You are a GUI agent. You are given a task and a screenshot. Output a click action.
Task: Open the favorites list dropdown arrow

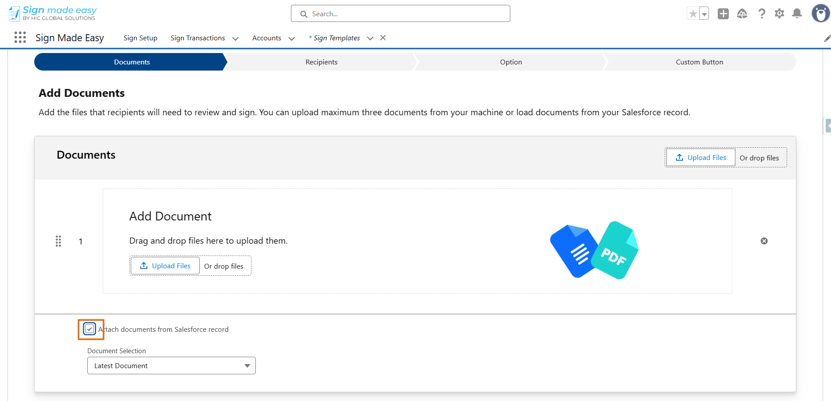coord(704,14)
